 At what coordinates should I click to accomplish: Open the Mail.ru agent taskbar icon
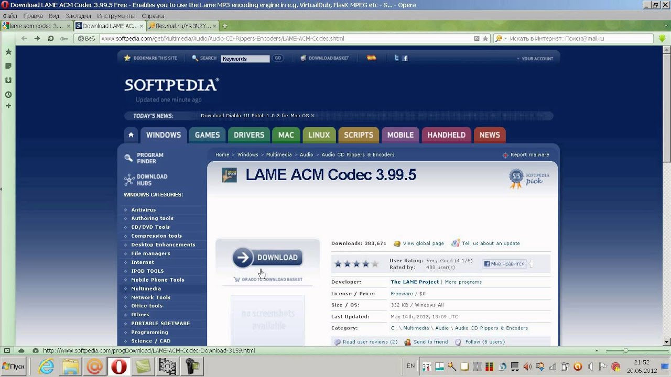[x=95, y=367]
